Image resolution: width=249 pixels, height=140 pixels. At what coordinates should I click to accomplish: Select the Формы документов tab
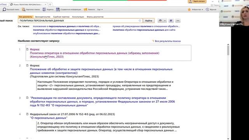(95, 17)
